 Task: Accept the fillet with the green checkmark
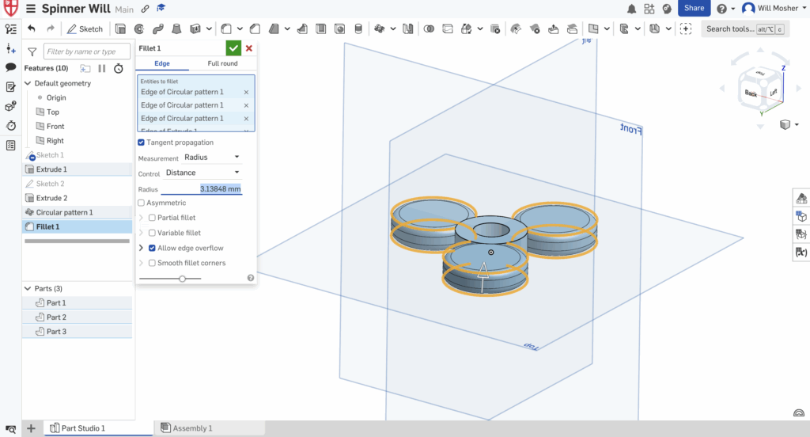tap(233, 48)
